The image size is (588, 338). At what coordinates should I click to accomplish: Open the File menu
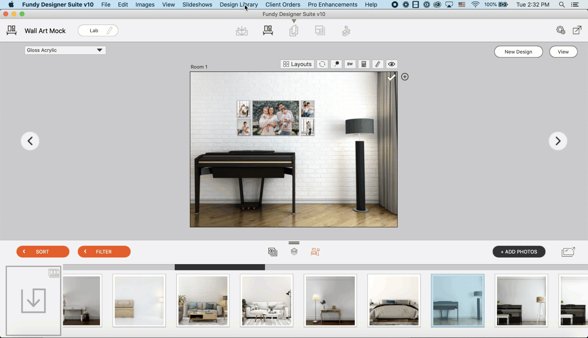pos(106,5)
